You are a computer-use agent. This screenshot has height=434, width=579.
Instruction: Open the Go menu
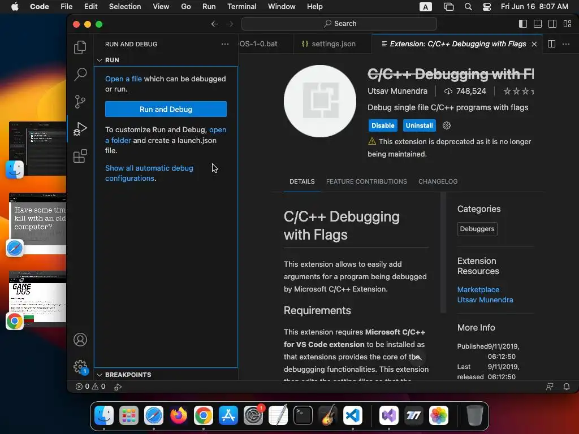[185, 7]
